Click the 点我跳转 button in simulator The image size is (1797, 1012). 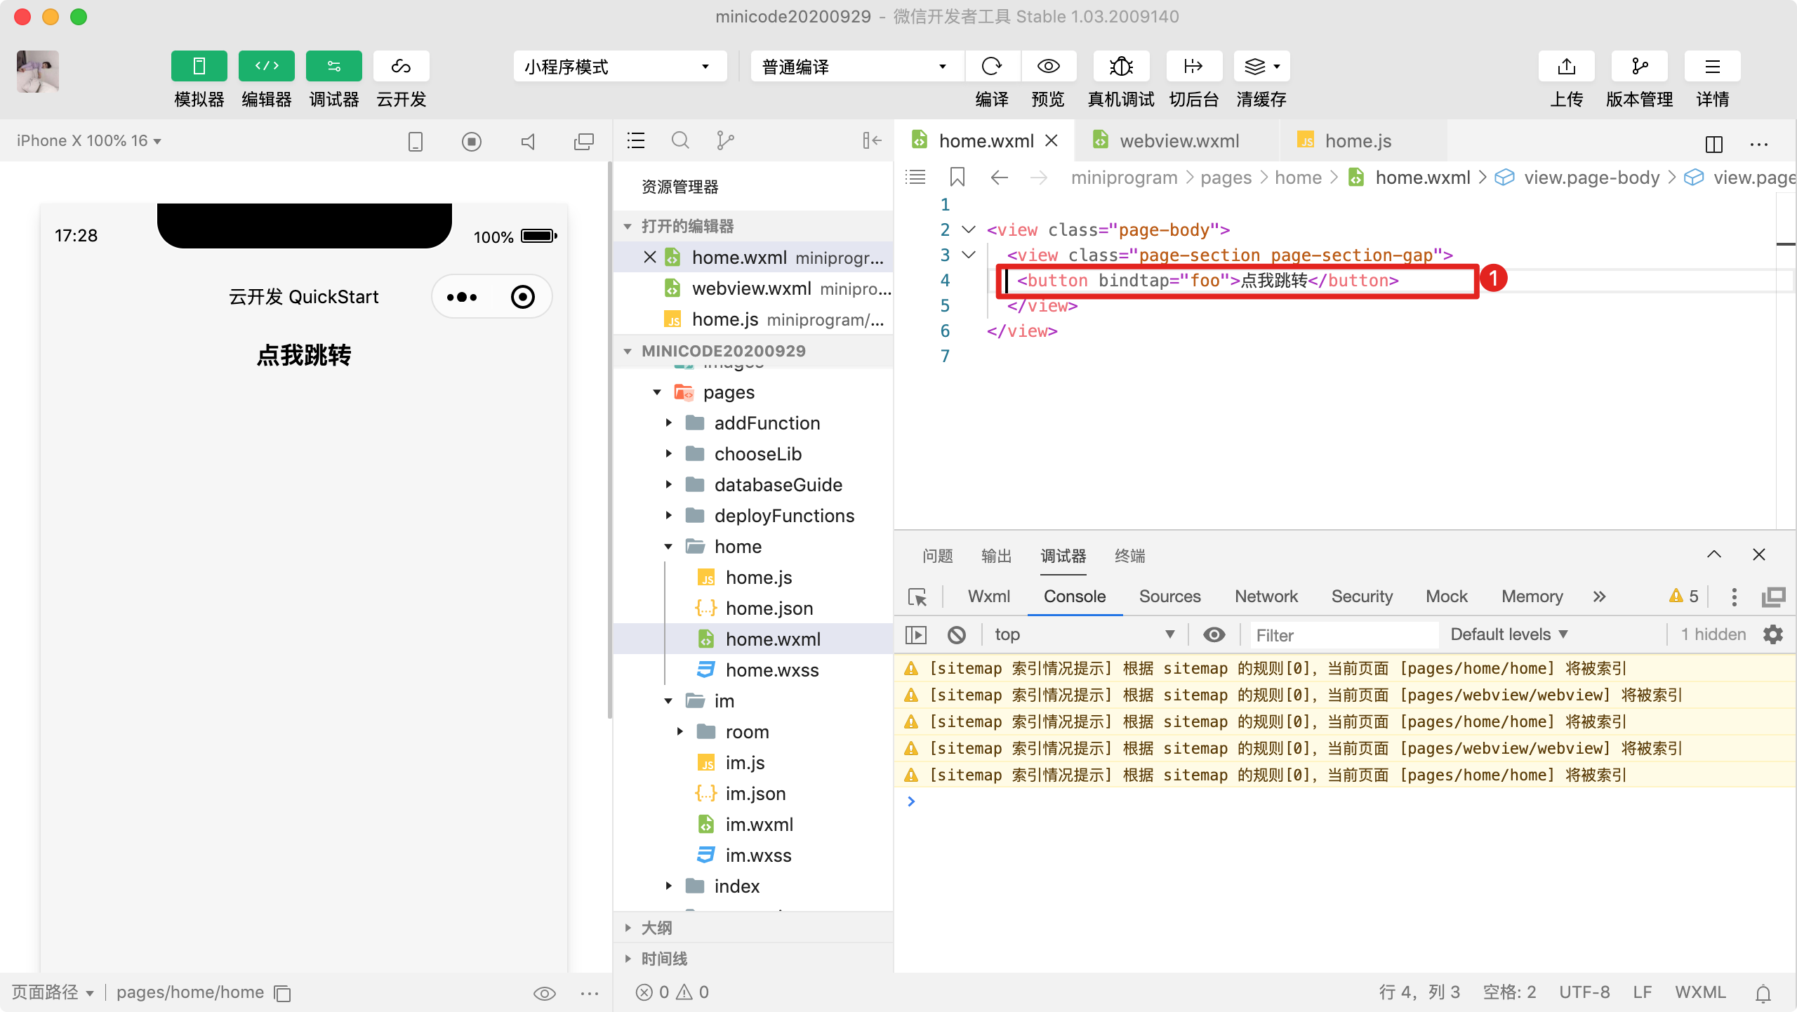point(303,355)
